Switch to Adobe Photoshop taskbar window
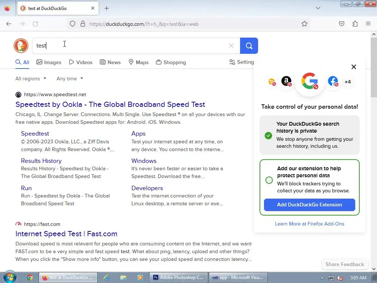The height and width of the screenshot is (283, 377). (x=179, y=278)
